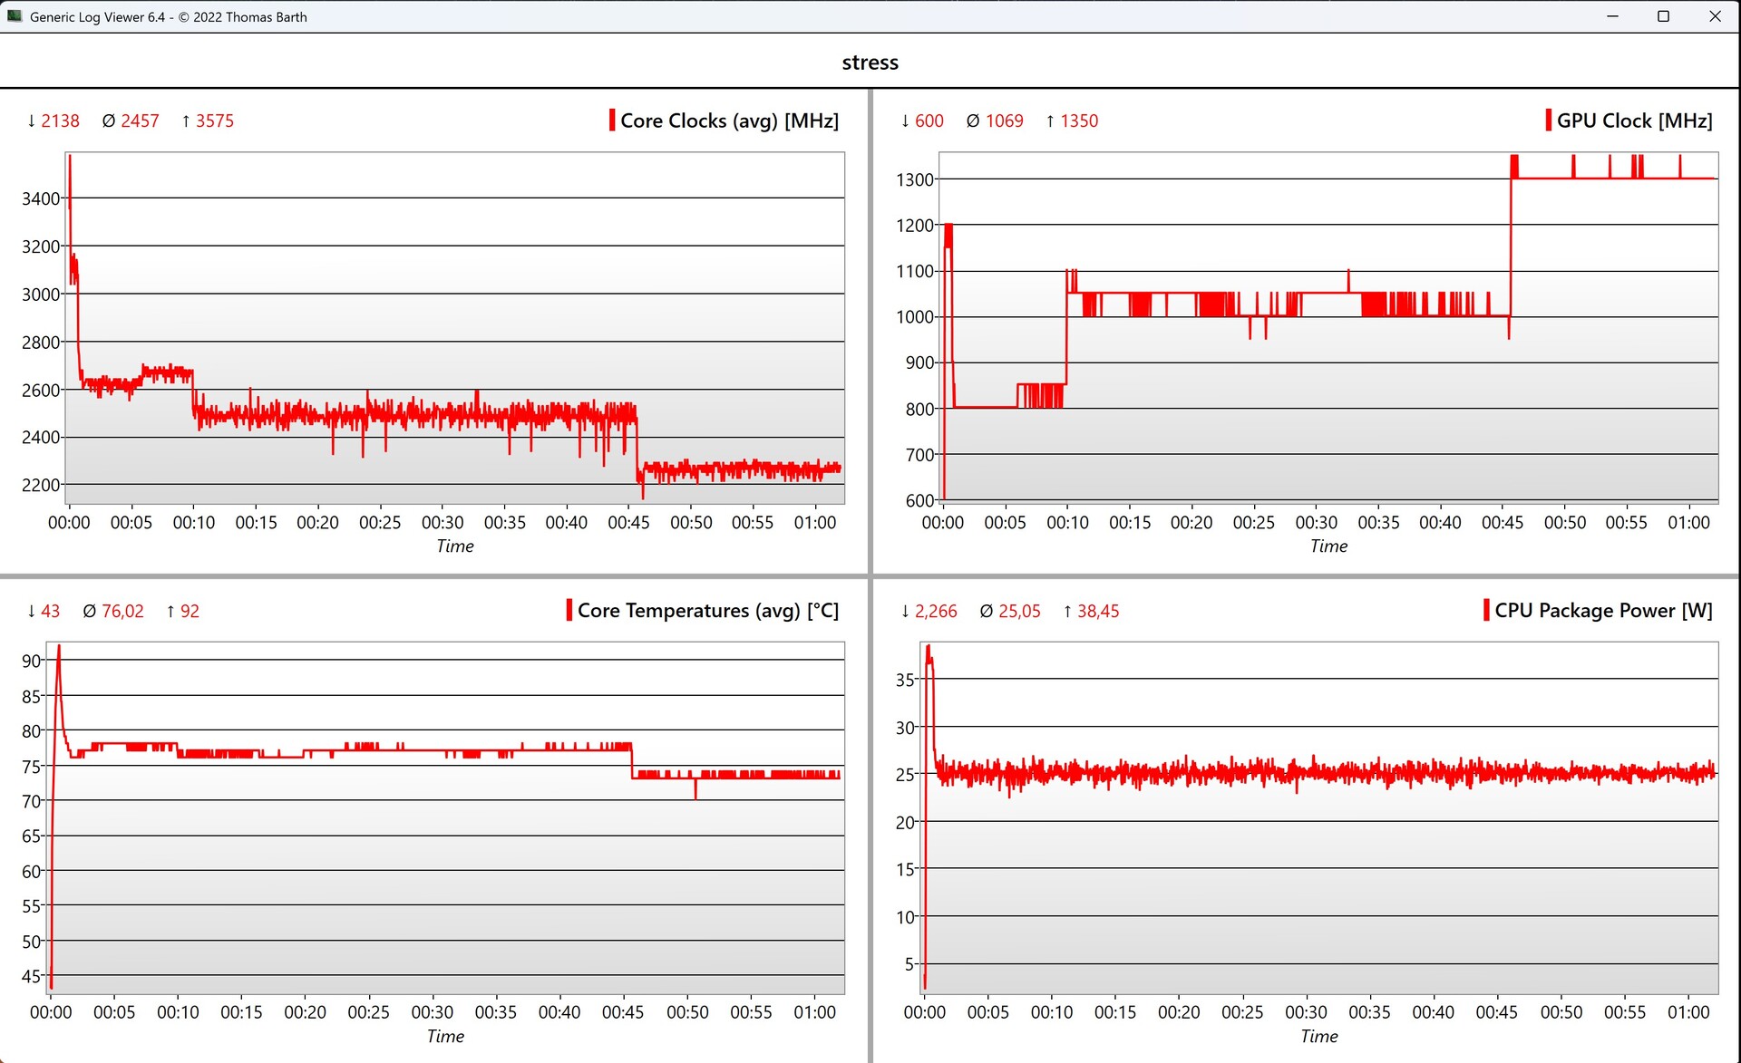
Task: Click the red GPU Clock legend swatch
Action: point(1548,121)
